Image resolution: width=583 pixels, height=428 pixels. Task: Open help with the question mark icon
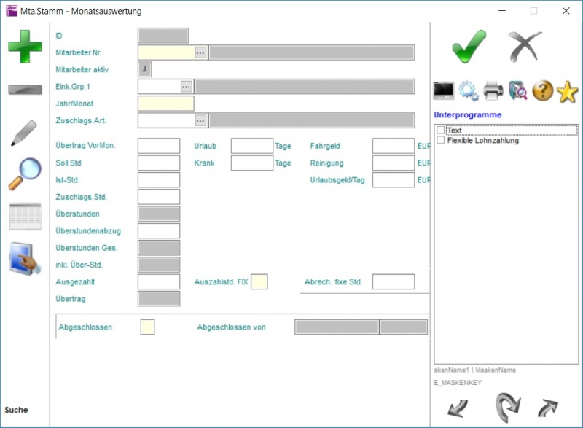tap(543, 90)
